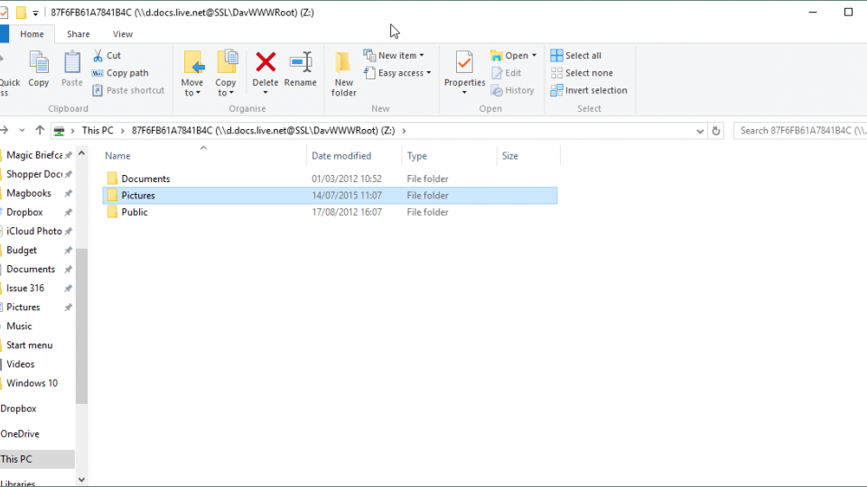Select the Documents folder in file list
This screenshot has height=487, width=867.
(x=145, y=179)
